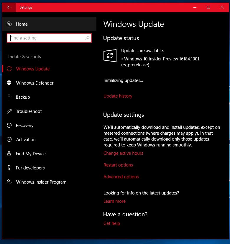Viewport: 230px width, 244px height.
Task: Click the Learn more link
Action: tap(114, 201)
